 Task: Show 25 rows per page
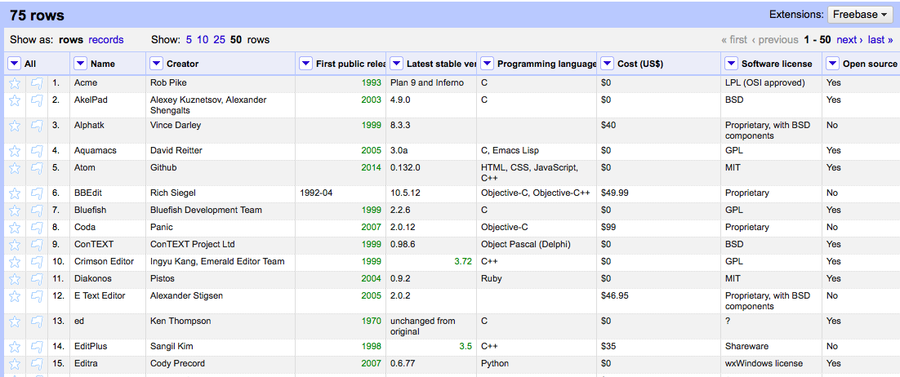[x=219, y=39]
